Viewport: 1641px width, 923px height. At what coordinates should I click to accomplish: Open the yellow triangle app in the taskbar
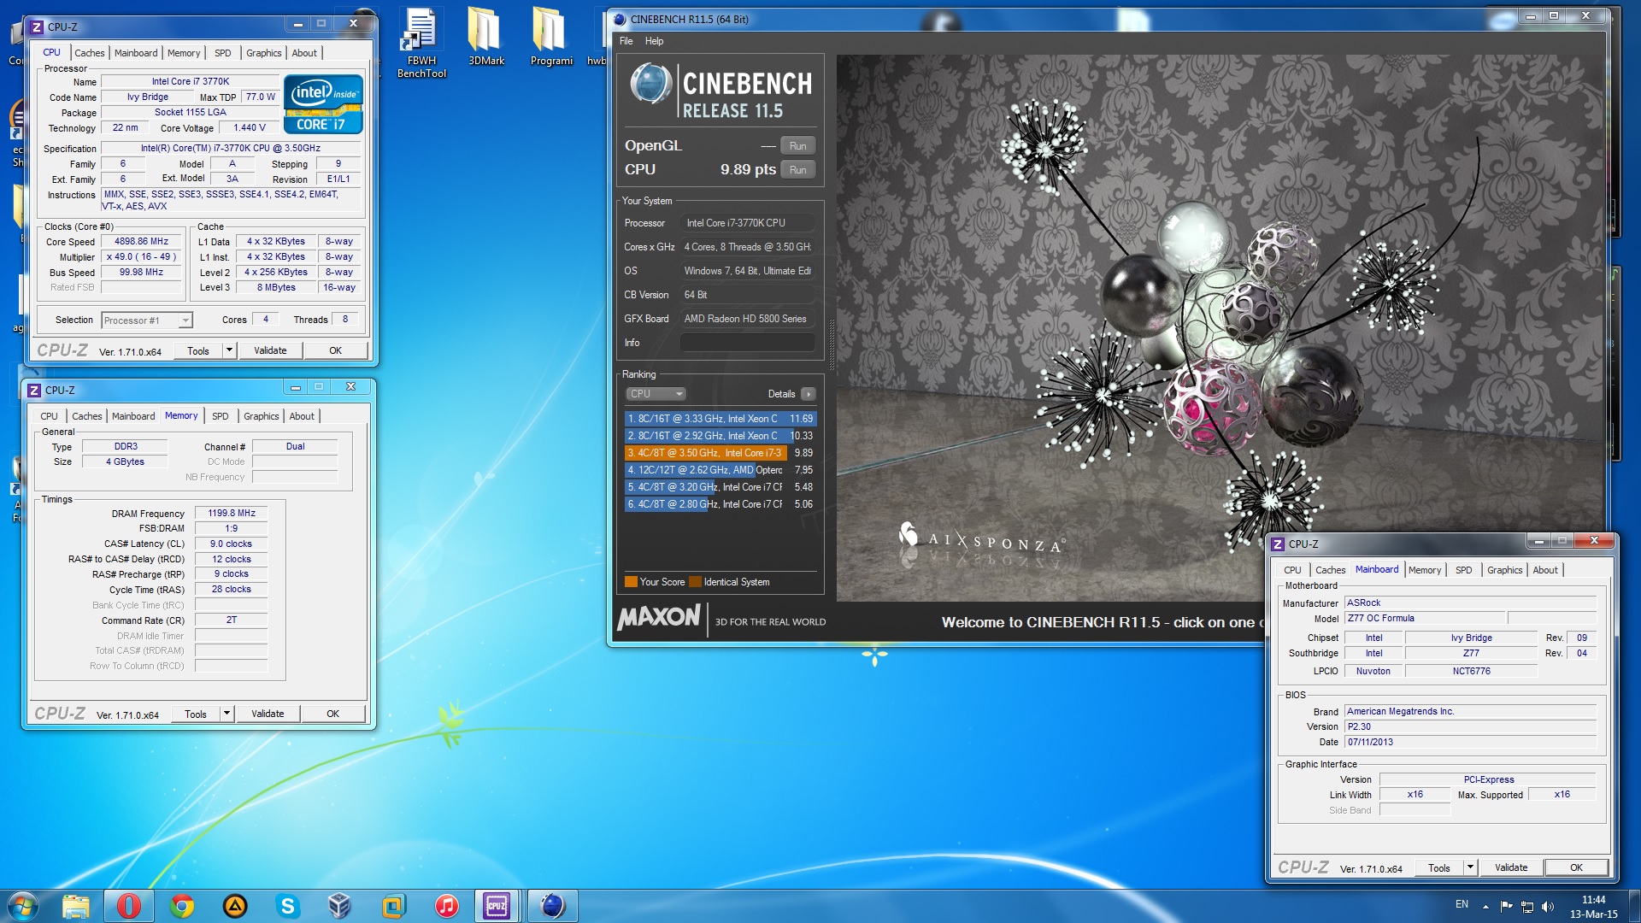[235, 906]
